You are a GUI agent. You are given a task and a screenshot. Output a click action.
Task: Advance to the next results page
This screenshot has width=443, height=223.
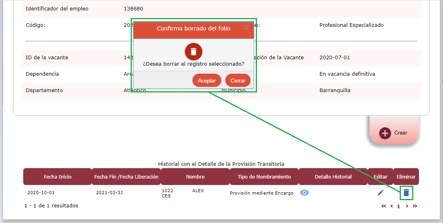(407, 206)
